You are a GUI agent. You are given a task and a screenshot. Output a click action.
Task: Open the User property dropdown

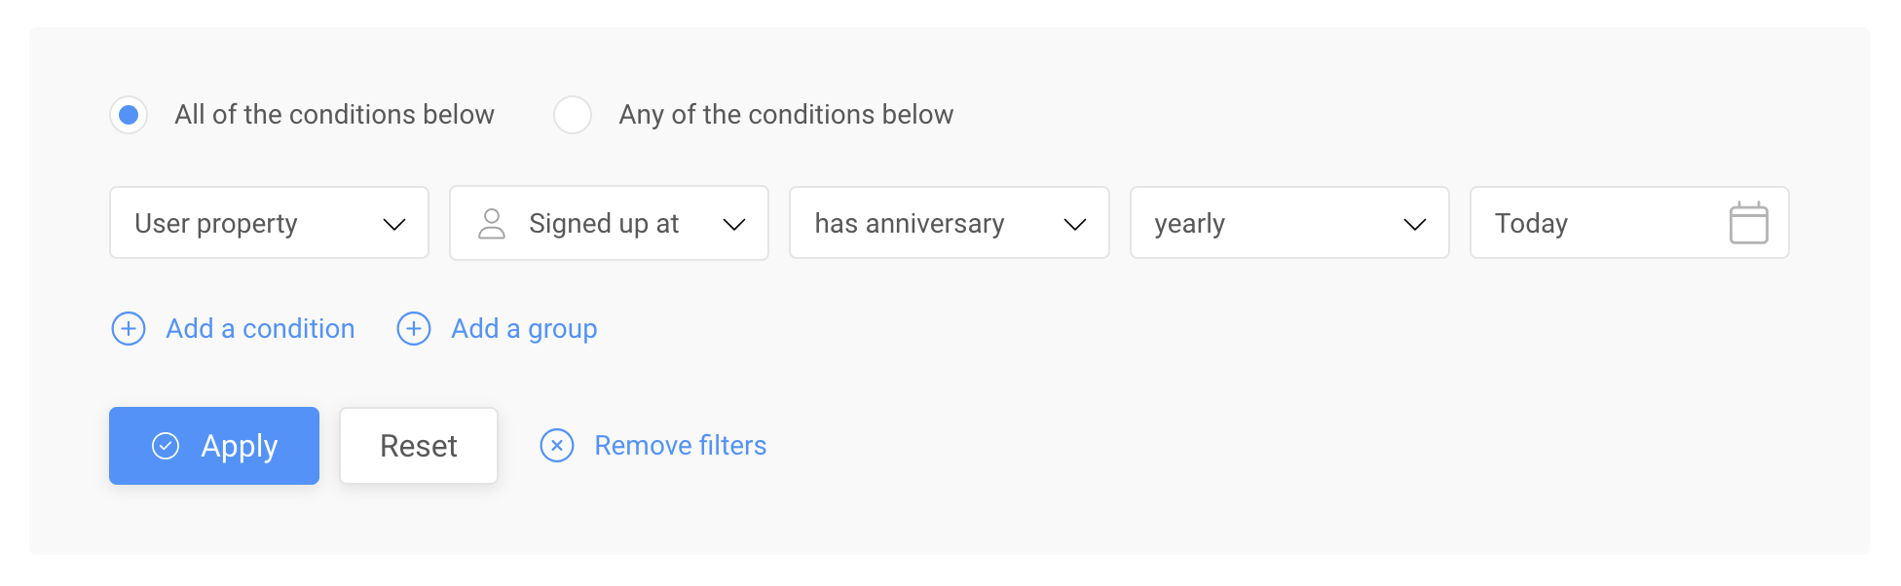click(269, 223)
